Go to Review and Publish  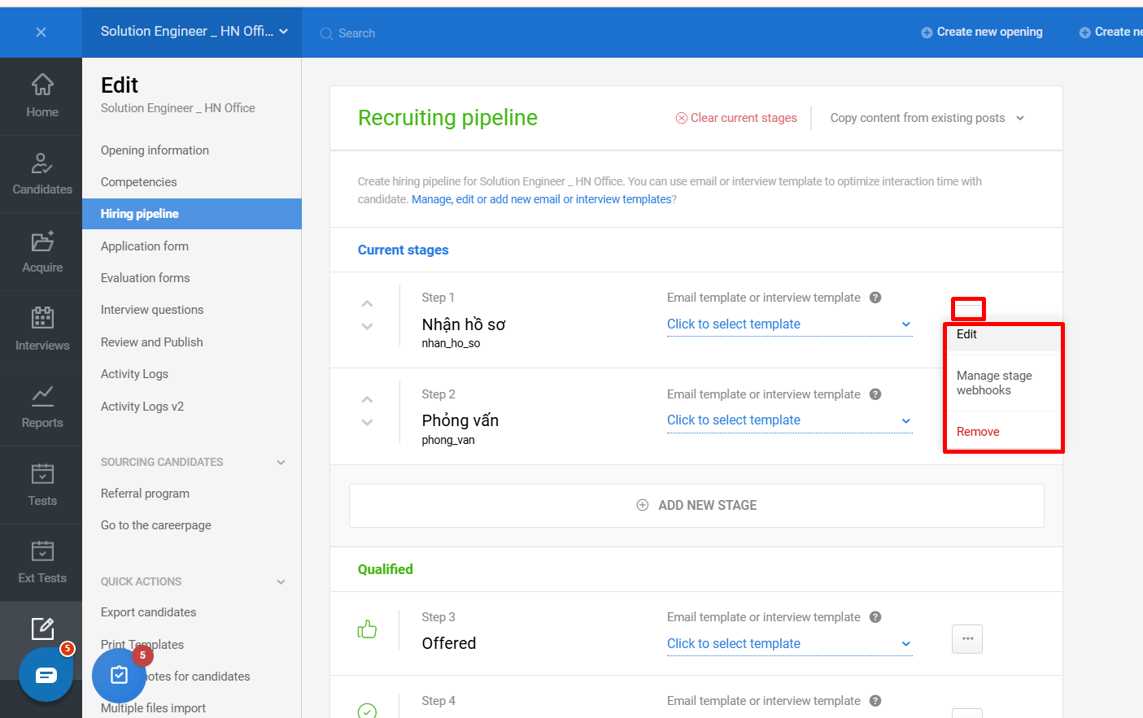pos(151,342)
